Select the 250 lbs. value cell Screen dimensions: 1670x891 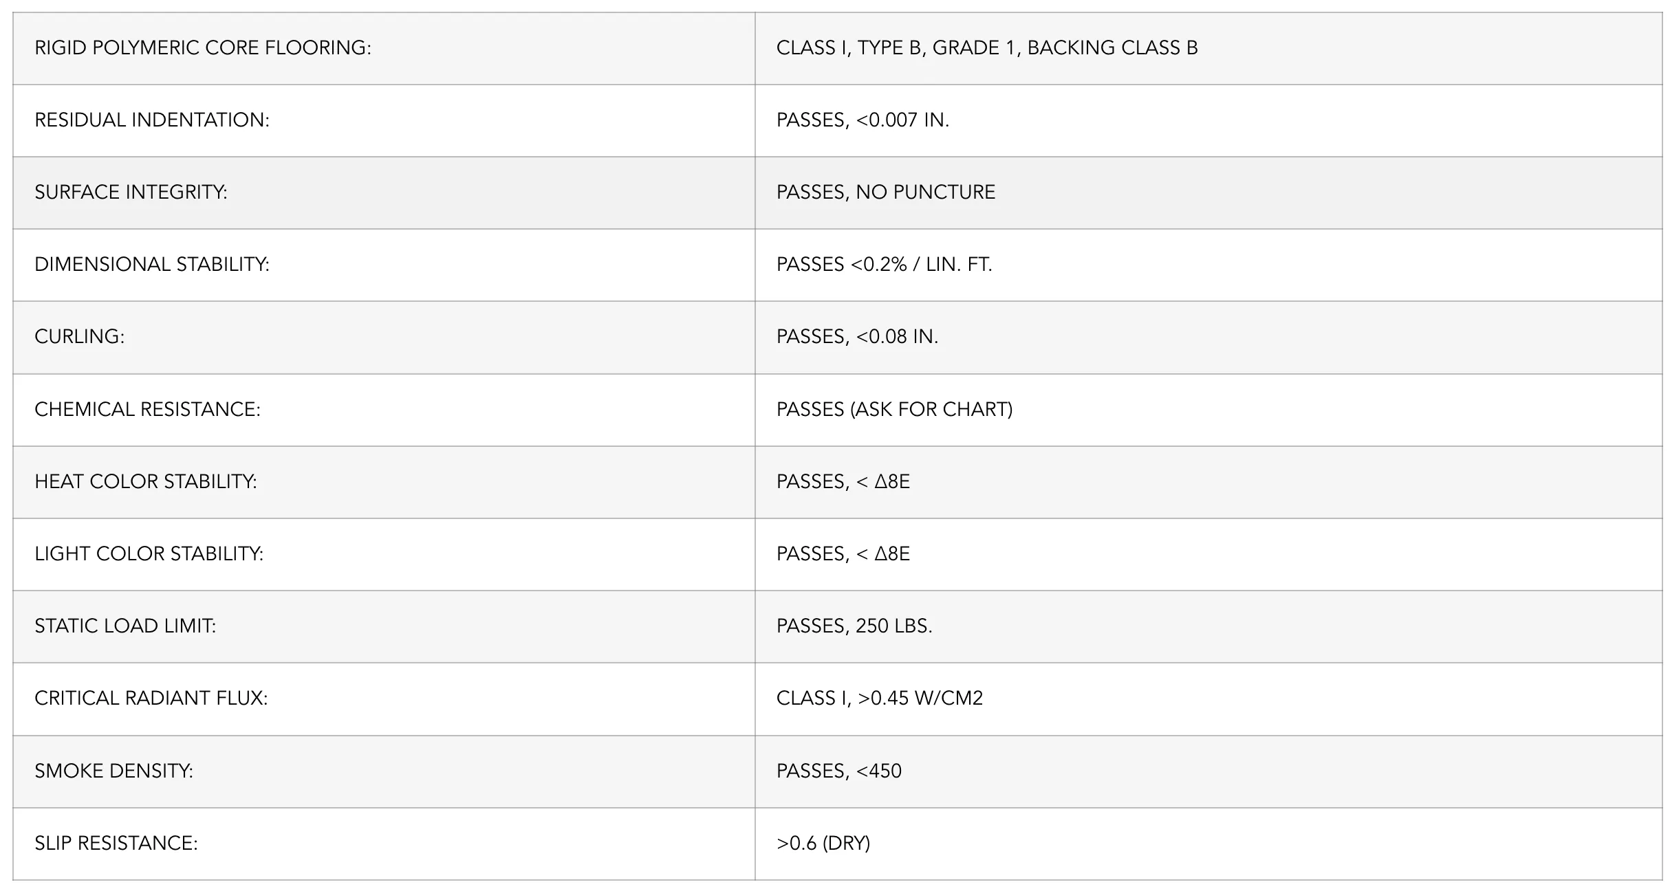point(854,626)
